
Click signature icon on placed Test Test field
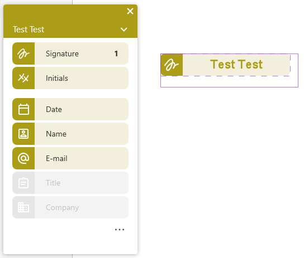pos(172,65)
